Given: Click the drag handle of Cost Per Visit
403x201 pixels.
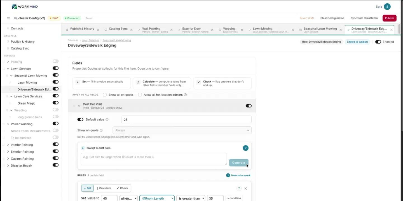Looking at the screenshot, I should click(74, 106).
